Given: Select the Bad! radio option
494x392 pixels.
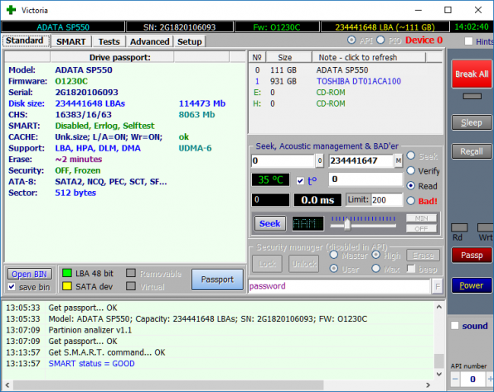Looking at the screenshot, I should [410, 201].
